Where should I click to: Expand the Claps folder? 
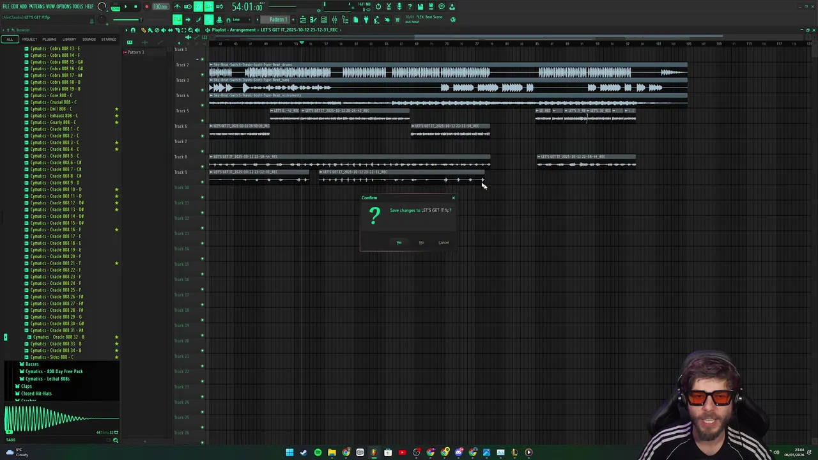pyautogui.click(x=24, y=386)
